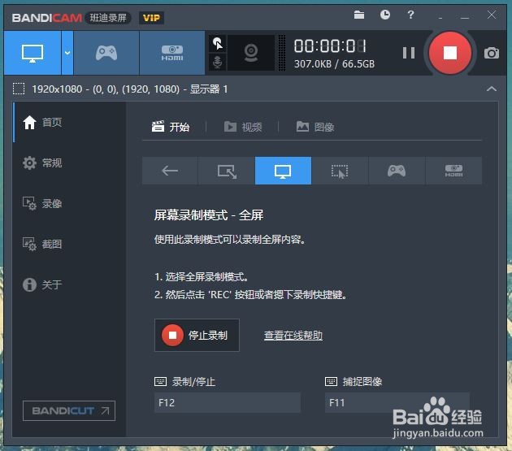This screenshot has height=451, width=512.
Task: Select rectangle area recording mode
Action: click(227, 171)
